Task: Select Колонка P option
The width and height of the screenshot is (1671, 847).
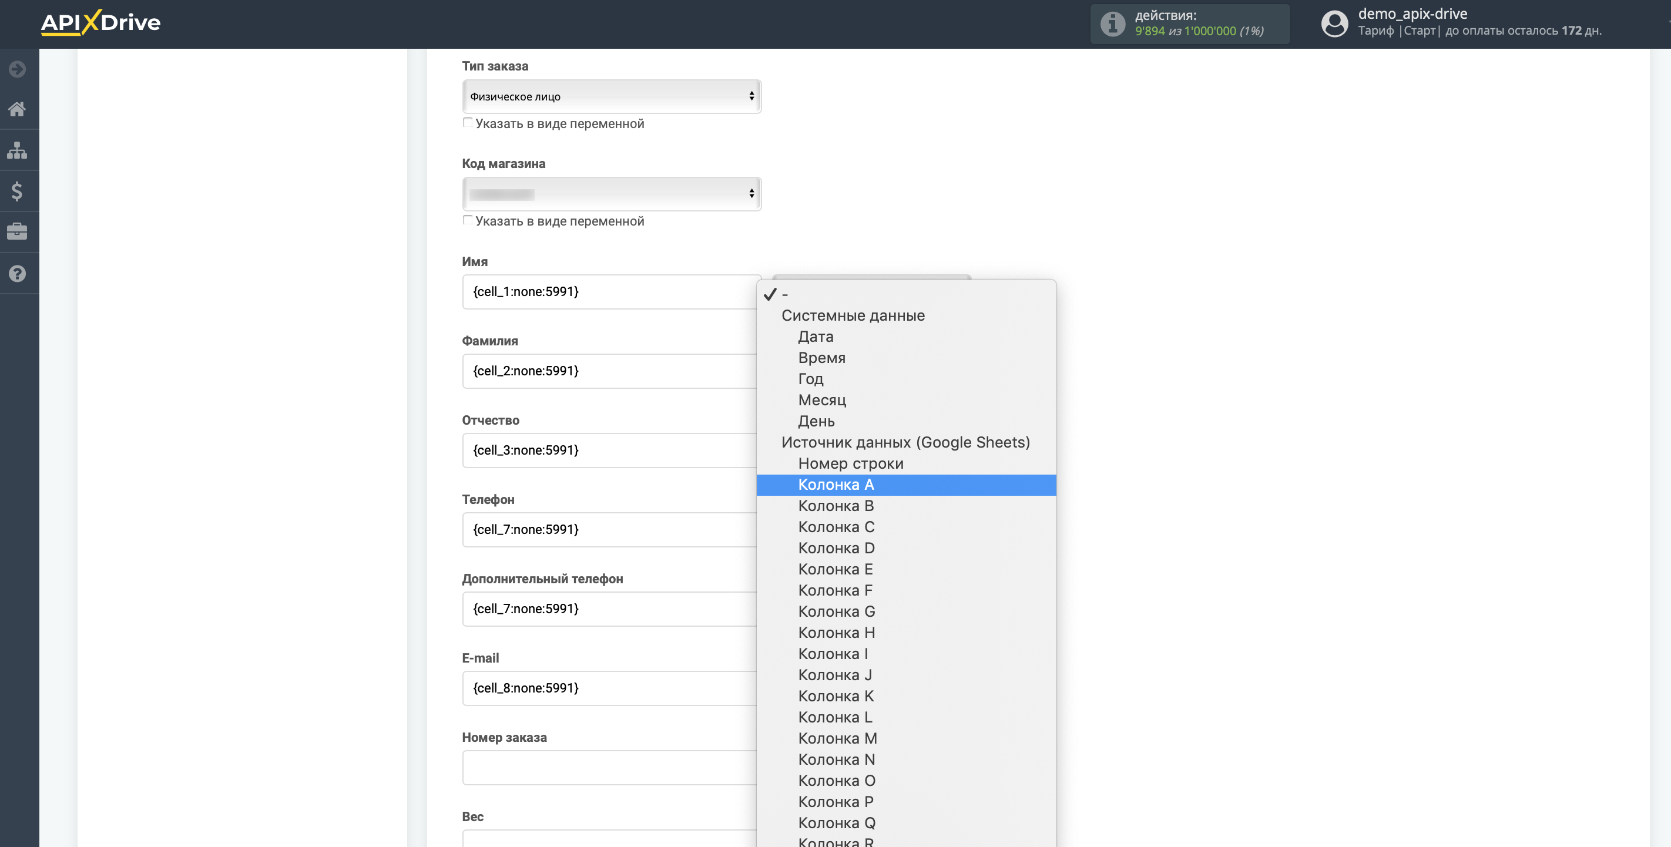Action: click(906, 802)
